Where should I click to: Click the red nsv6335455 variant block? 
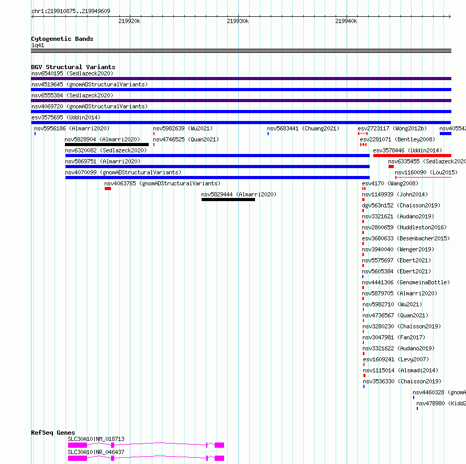pyautogui.click(x=391, y=167)
